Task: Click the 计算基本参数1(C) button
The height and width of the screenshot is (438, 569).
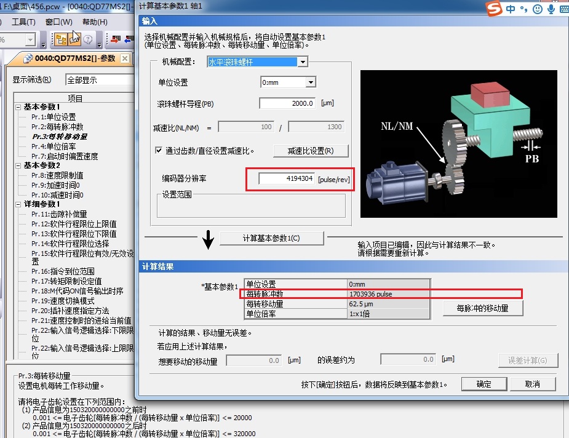Action: point(271,238)
